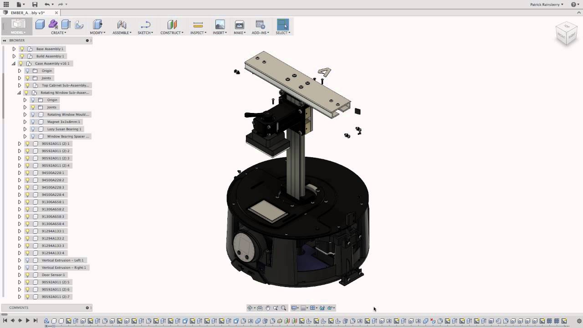The height and width of the screenshot is (328, 583).
Task: Select the Extrude tool icon
Action: point(66,25)
